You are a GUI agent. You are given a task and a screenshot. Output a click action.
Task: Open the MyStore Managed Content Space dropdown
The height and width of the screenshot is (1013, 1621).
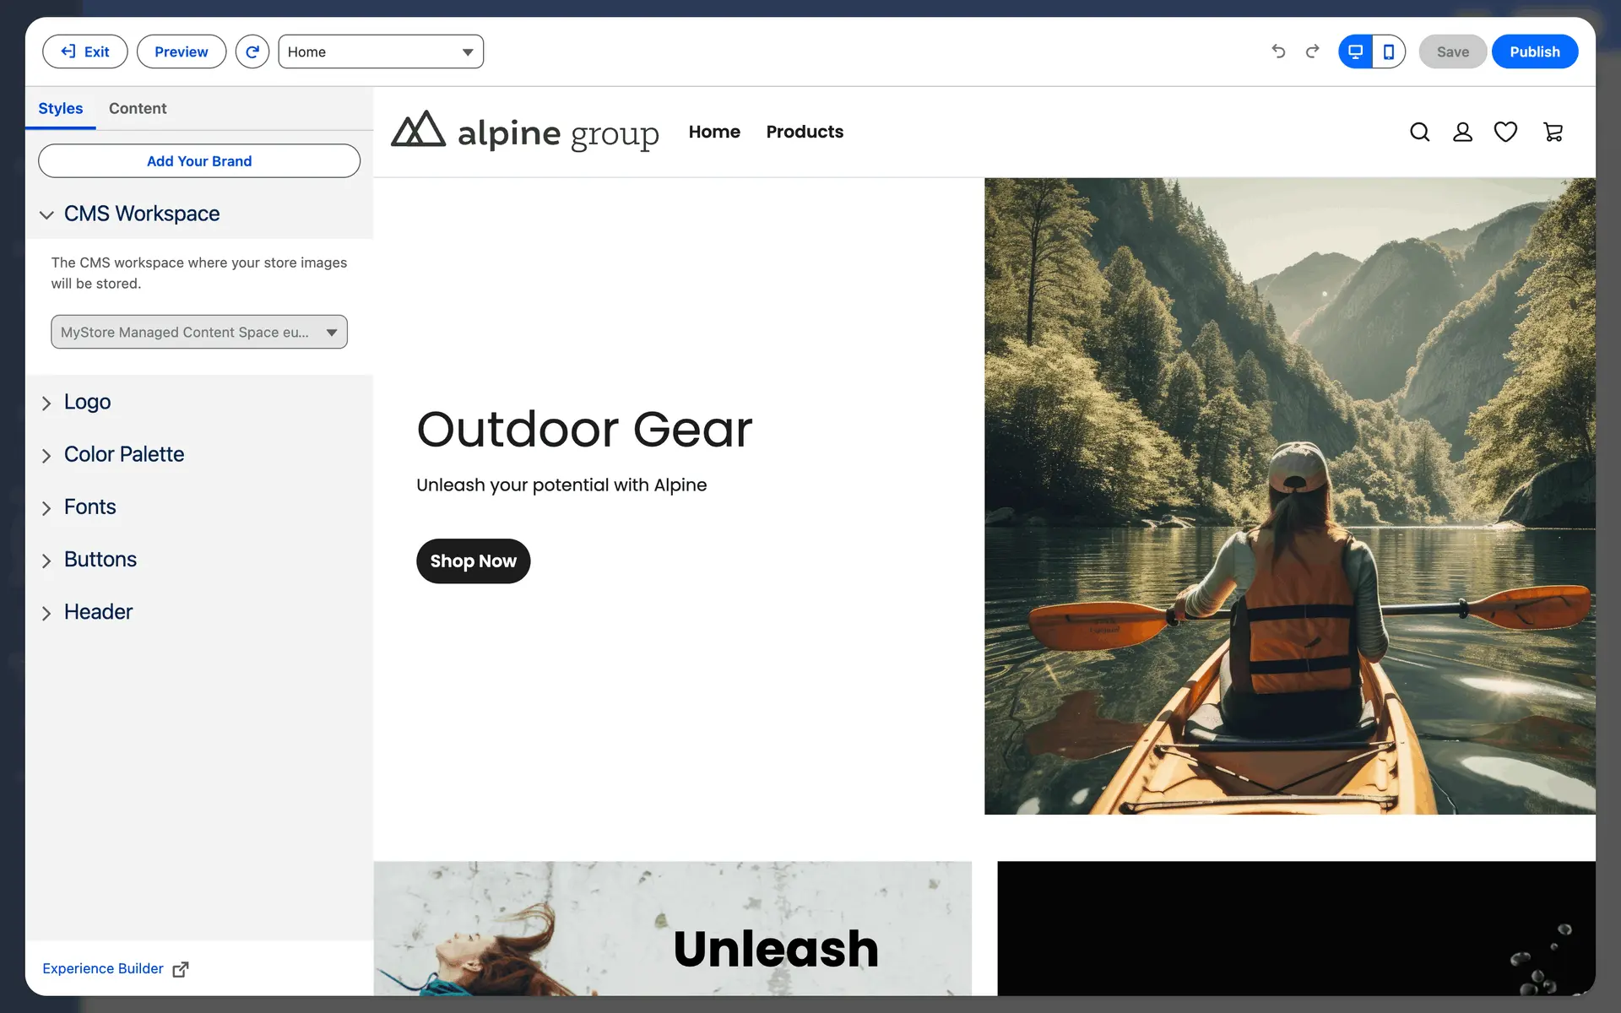pyautogui.click(x=199, y=332)
